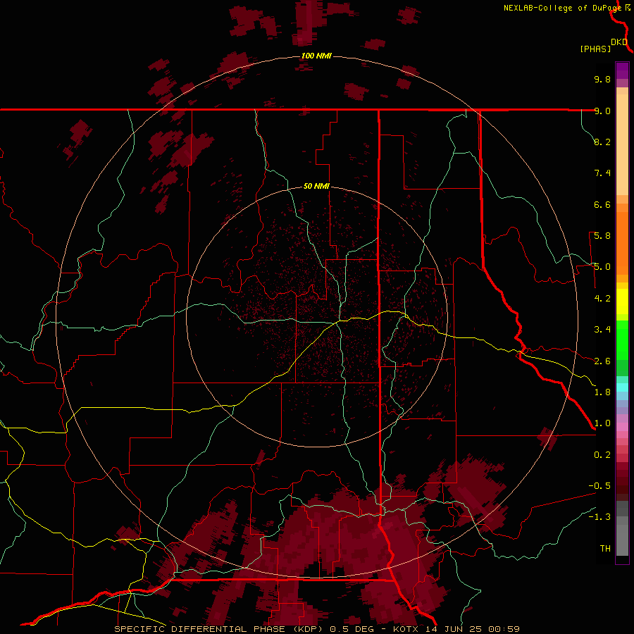Click the cyan segment of the color bar
The width and height of the screenshot is (634, 634).
click(622, 387)
